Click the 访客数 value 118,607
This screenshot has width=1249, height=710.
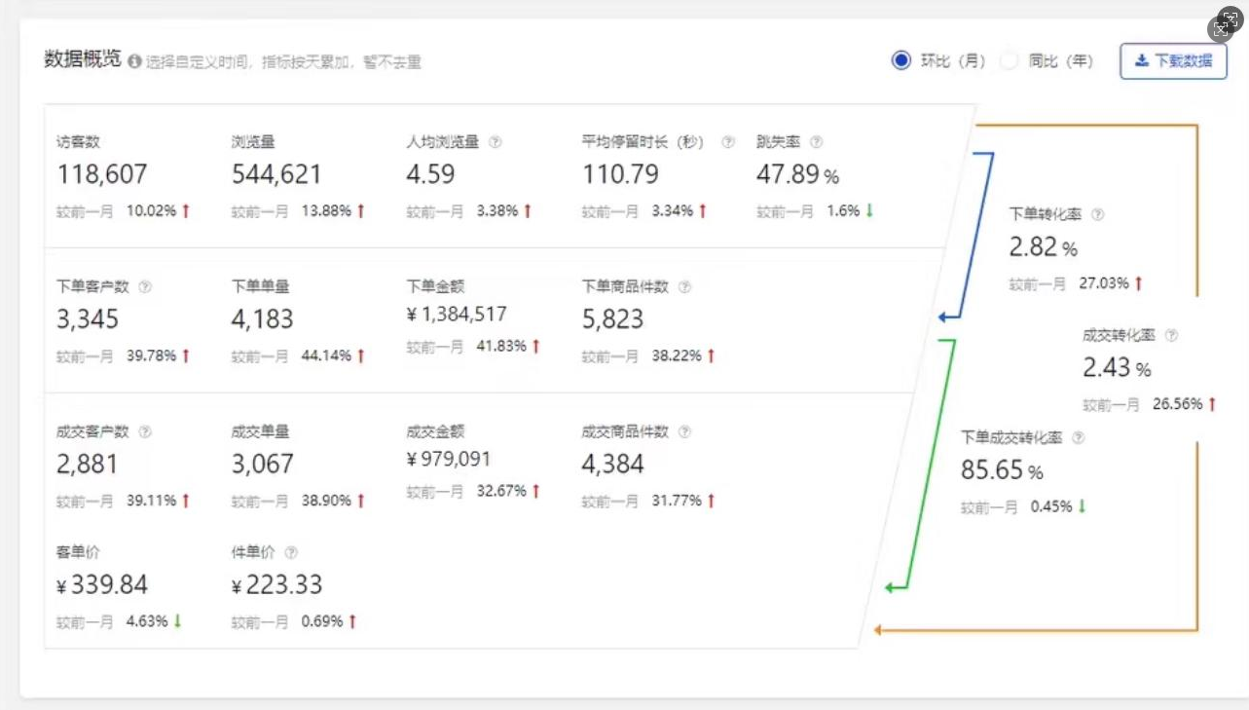pos(102,174)
